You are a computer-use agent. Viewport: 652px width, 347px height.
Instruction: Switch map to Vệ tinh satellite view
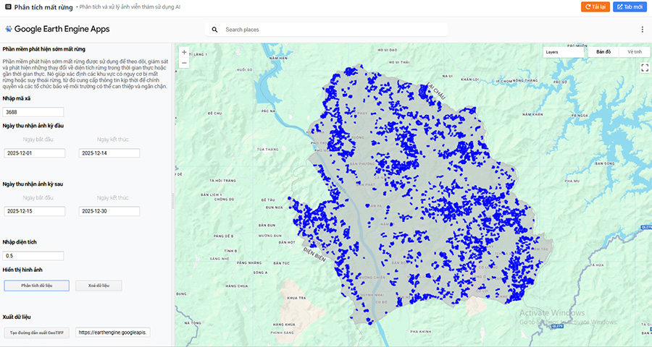(x=635, y=52)
